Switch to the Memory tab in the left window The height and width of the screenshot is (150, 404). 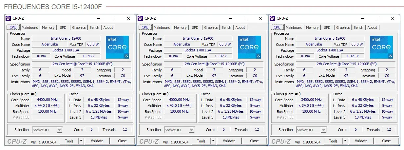pyautogui.click(x=48, y=28)
